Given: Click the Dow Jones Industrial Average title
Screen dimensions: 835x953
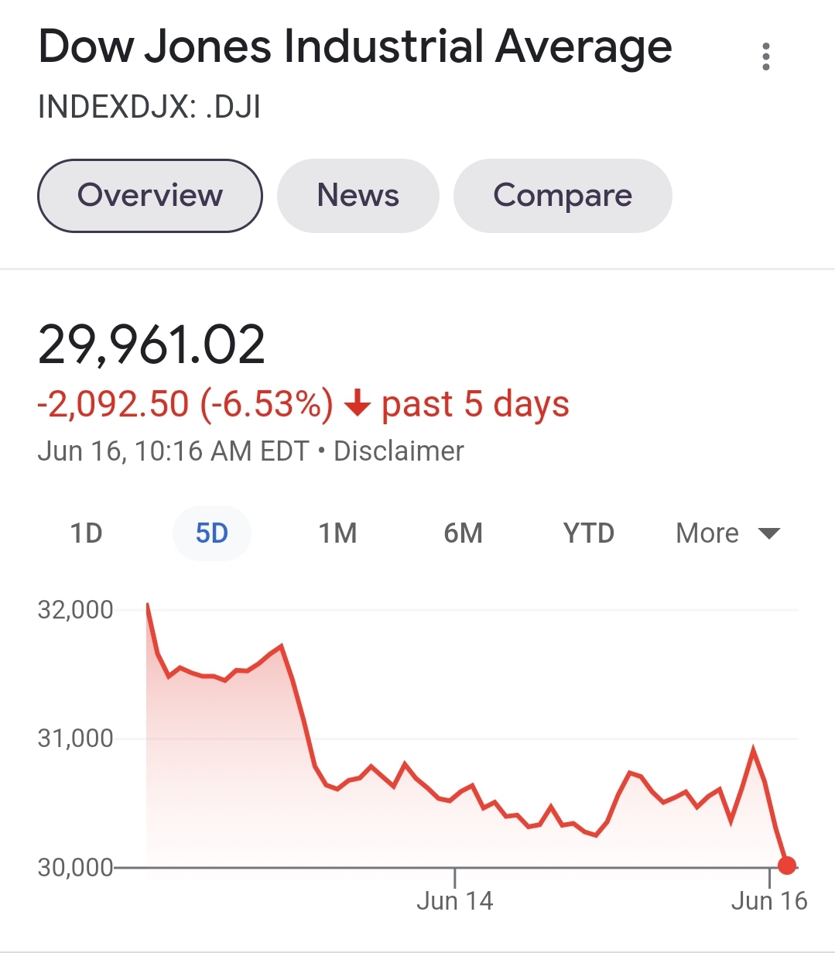Looking at the screenshot, I should pyautogui.click(x=355, y=46).
